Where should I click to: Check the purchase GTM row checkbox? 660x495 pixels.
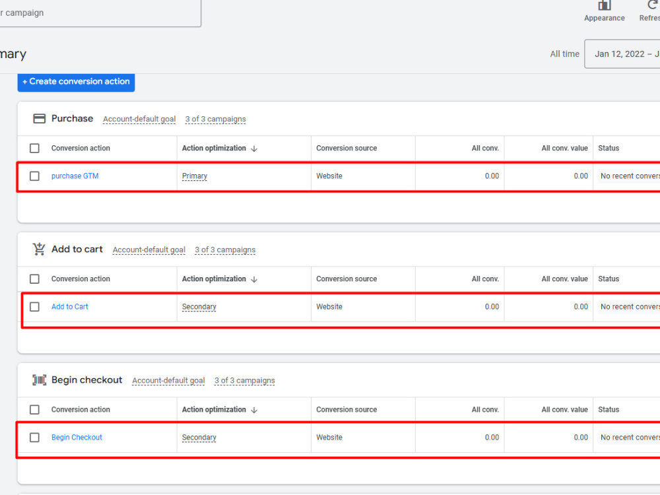[34, 176]
